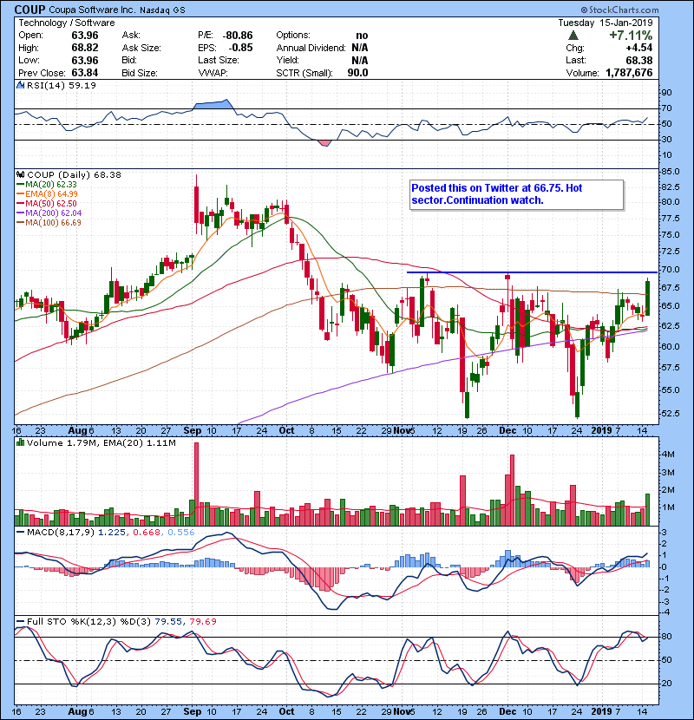Click the -4 label on MACD axis
The image size is (694, 720).
coord(665,612)
